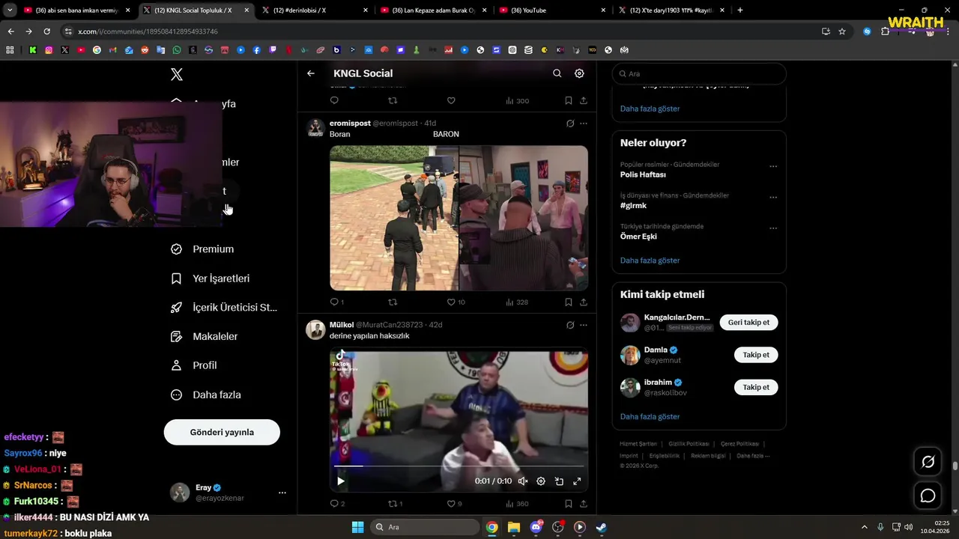This screenshot has width=959, height=539.
Task: Reply to the Mülkol post
Action: [x=334, y=504]
